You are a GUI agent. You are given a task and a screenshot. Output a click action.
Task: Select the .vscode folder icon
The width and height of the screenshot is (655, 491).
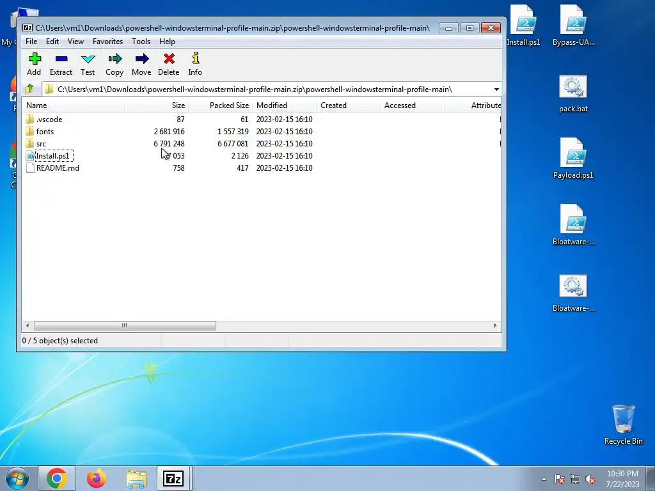click(29, 120)
